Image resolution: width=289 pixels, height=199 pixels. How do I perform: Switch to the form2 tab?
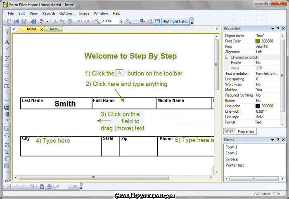(54, 29)
